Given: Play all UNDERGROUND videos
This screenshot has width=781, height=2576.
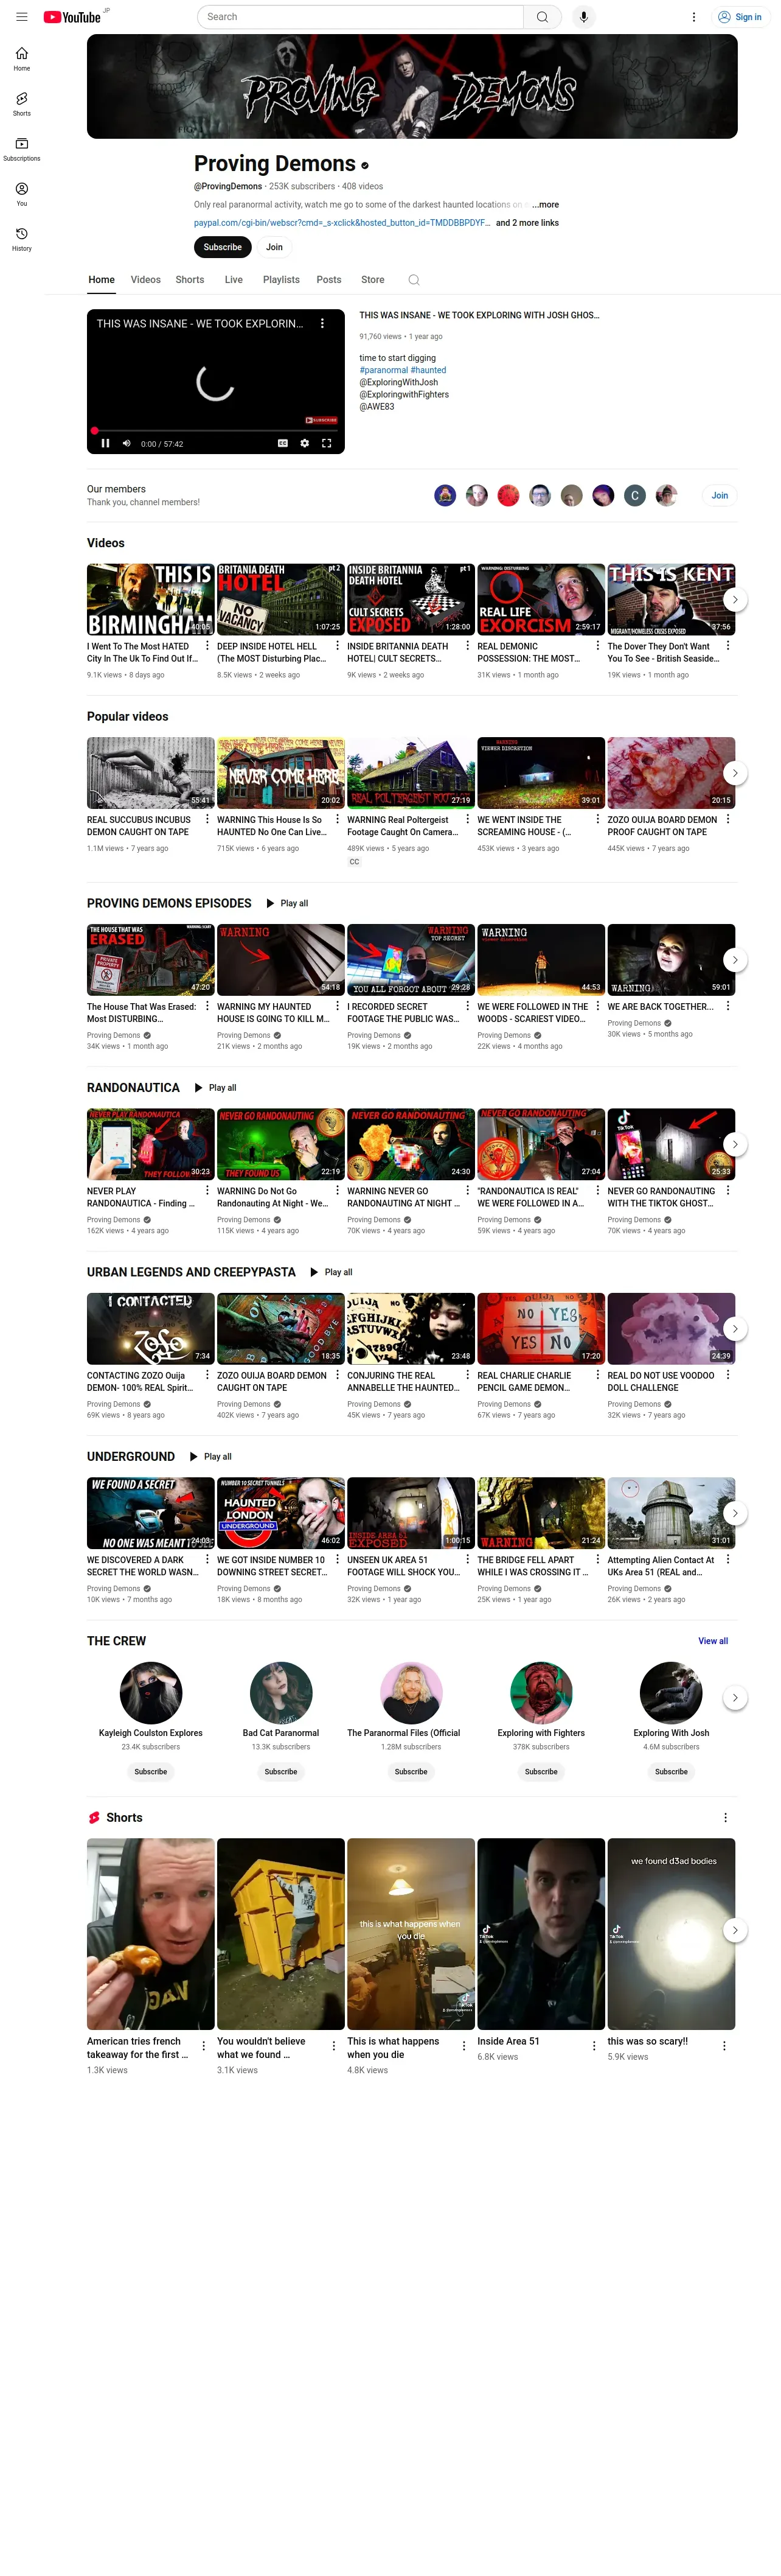Looking at the screenshot, I should click(x=210, y=1457).
